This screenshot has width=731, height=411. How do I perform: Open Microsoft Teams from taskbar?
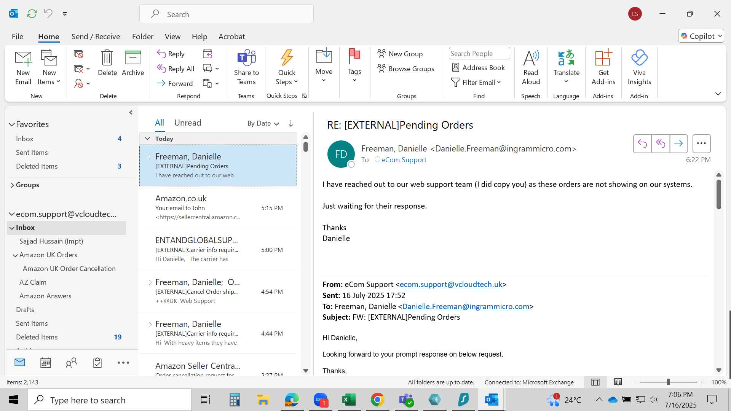[x=406, y=400]
